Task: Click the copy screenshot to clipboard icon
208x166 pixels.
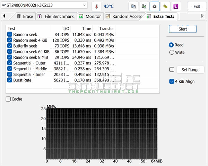Action: [x=144, y=6]
